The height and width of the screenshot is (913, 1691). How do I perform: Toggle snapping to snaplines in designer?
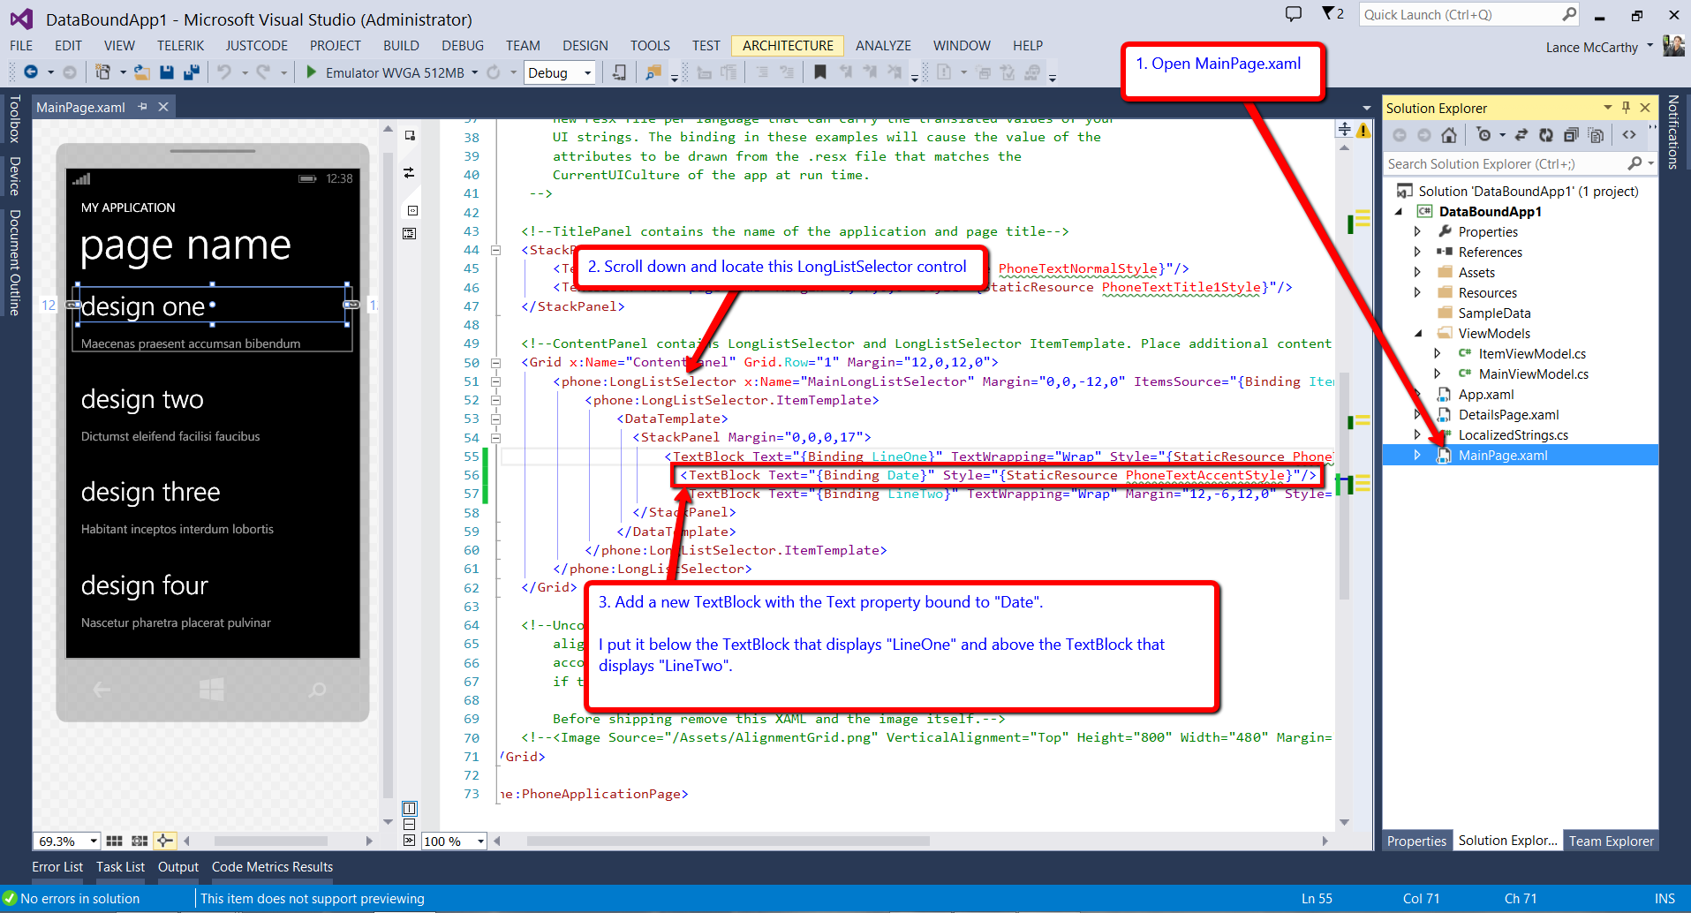click(x=164, y=841)
